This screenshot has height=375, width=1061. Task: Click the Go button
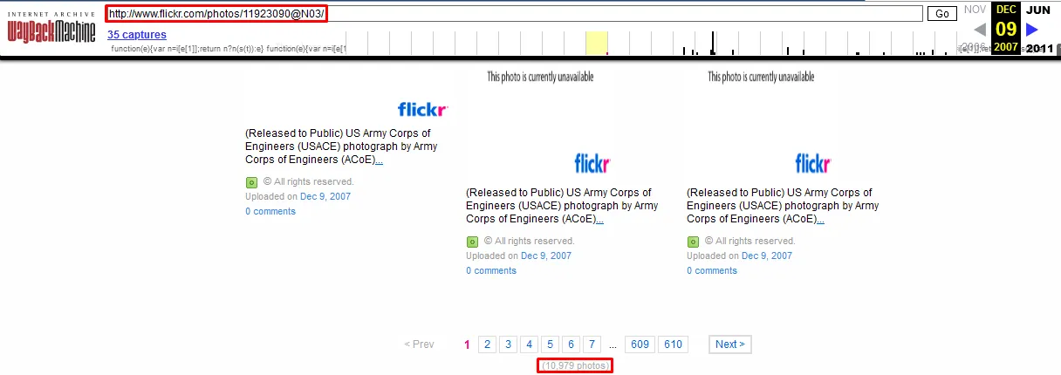click(942, 14)
